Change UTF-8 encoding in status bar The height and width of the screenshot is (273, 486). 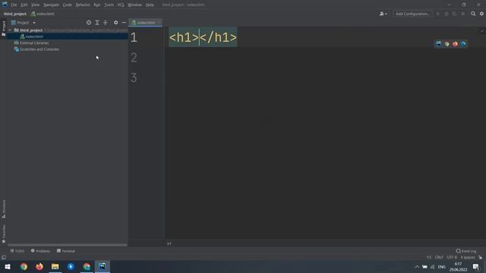pos(452,257)
